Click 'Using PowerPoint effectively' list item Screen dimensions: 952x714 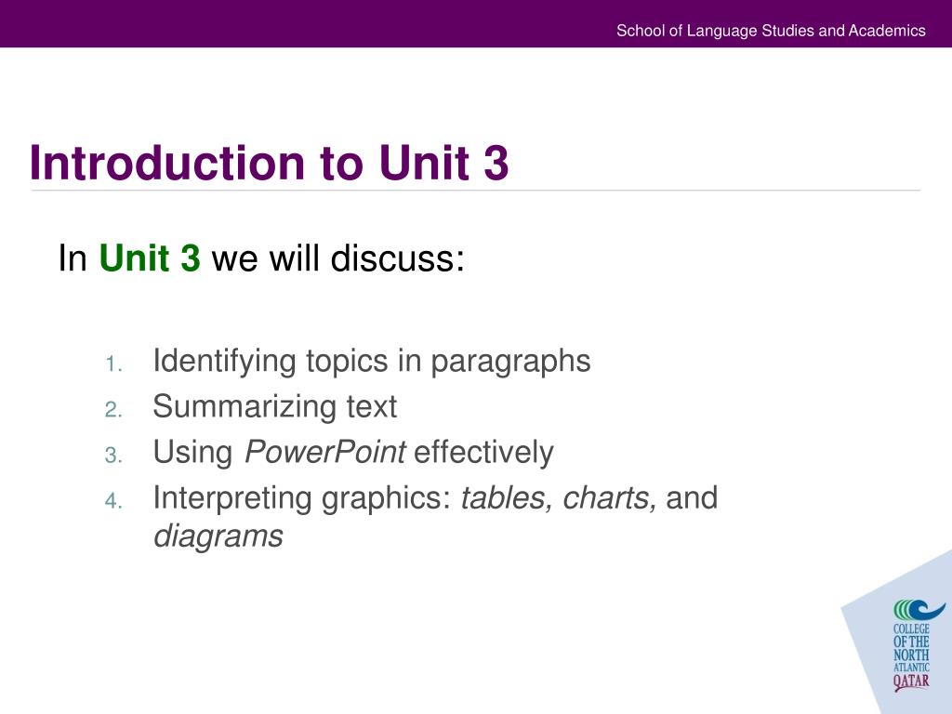353,453
